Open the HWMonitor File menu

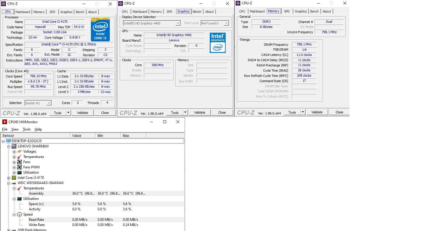coord(5,129)
